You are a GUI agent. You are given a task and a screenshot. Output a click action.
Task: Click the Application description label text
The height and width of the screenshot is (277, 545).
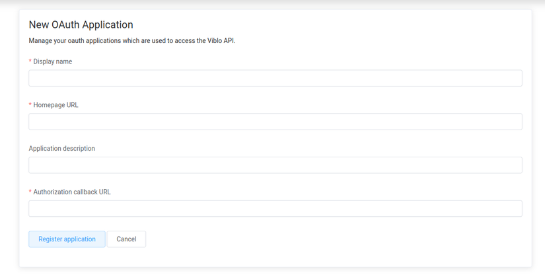click(62, 149)
